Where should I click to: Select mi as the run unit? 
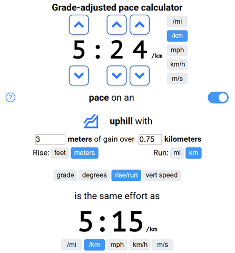pos(177,153)
